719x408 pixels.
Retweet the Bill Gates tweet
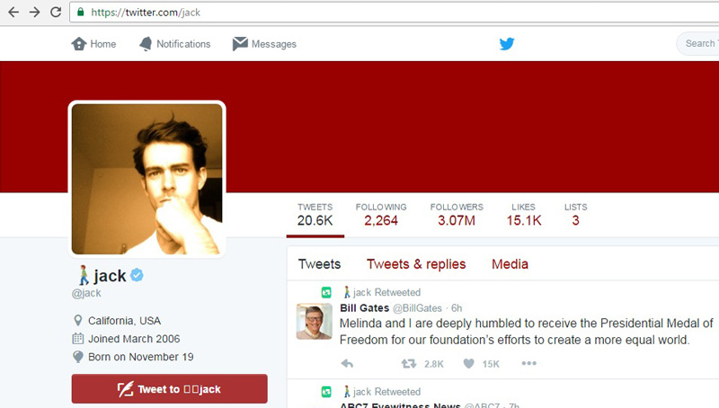tap(409, 364)
